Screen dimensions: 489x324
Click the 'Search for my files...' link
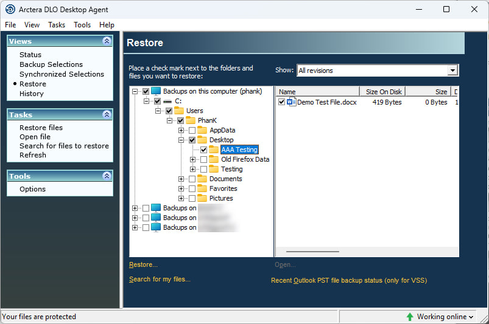click(160, 280)
